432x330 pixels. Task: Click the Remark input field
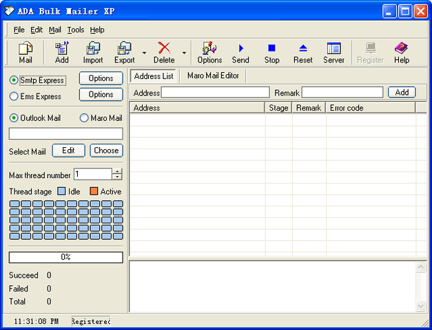[x=342, y=92]
